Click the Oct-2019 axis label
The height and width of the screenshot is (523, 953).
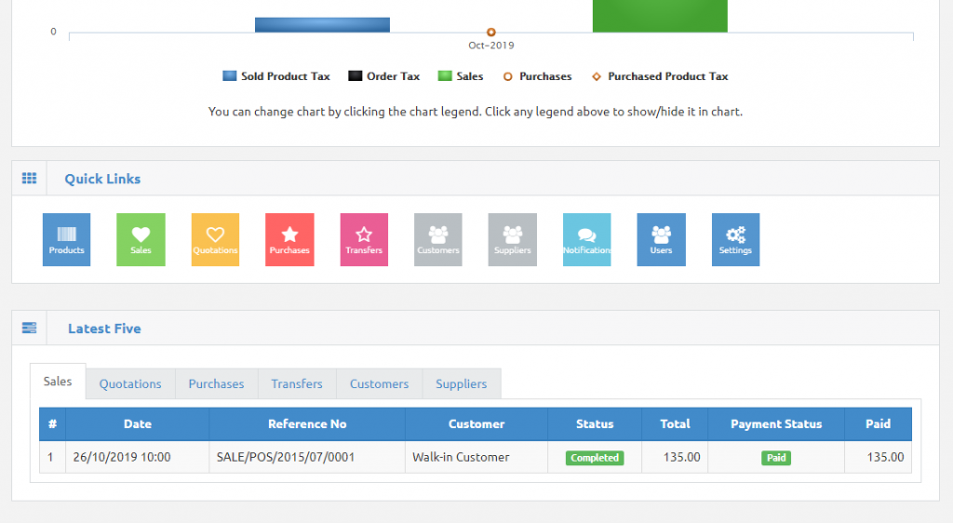click(x=491, y=45)
